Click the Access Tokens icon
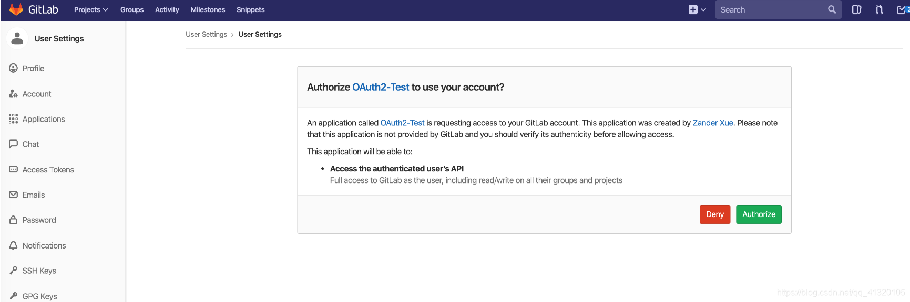Viewport: 910px width, 302px height. coord(14,169)
